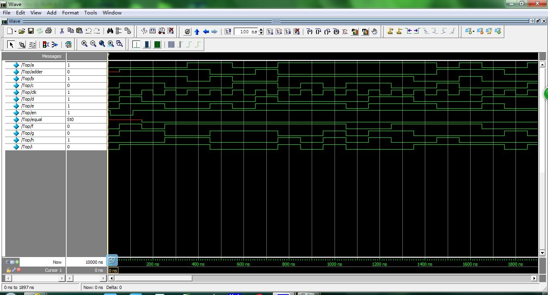The width and height of the screenshot is (548, 295).
Task: Click the 10000 ns Now value
Action: click(x=94, y=262)
